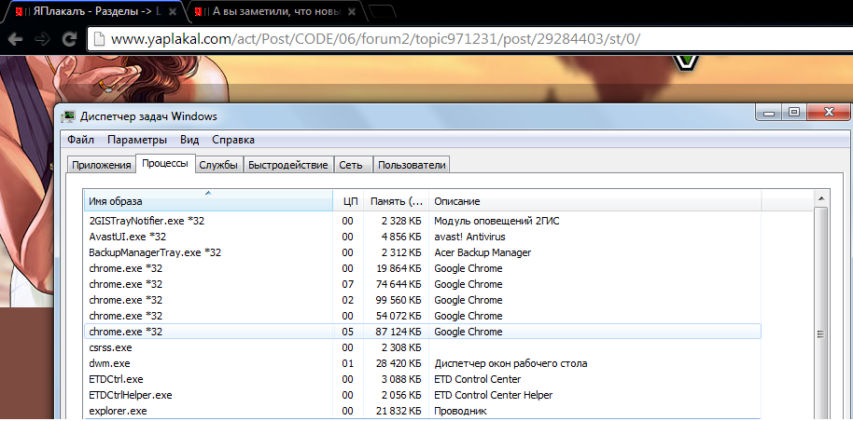Switch to the ЯПлакалъ - Разделы tab

pyautogui.click(x=92, y=11)
